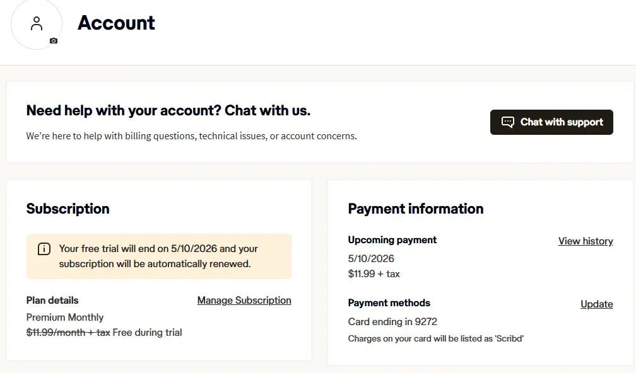The width and height of the screenshot is (636, 373).
Task: Click the Scribd card charges note
Action: 435,338
